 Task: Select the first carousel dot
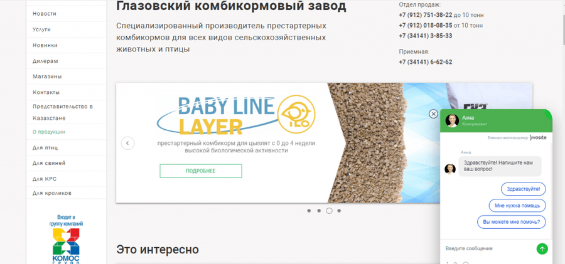click(x=309, y=211)
